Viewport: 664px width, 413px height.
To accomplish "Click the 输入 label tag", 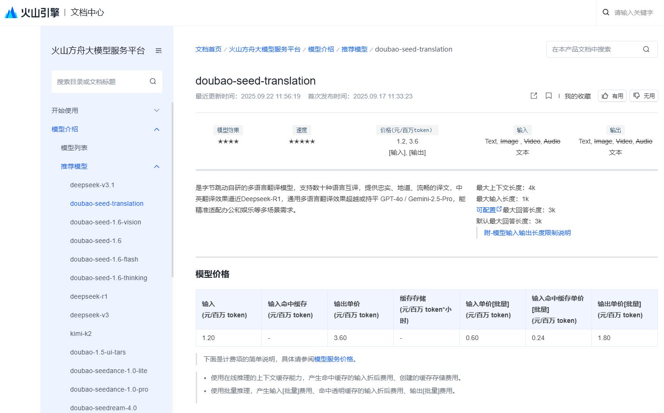I will (522, 130).
